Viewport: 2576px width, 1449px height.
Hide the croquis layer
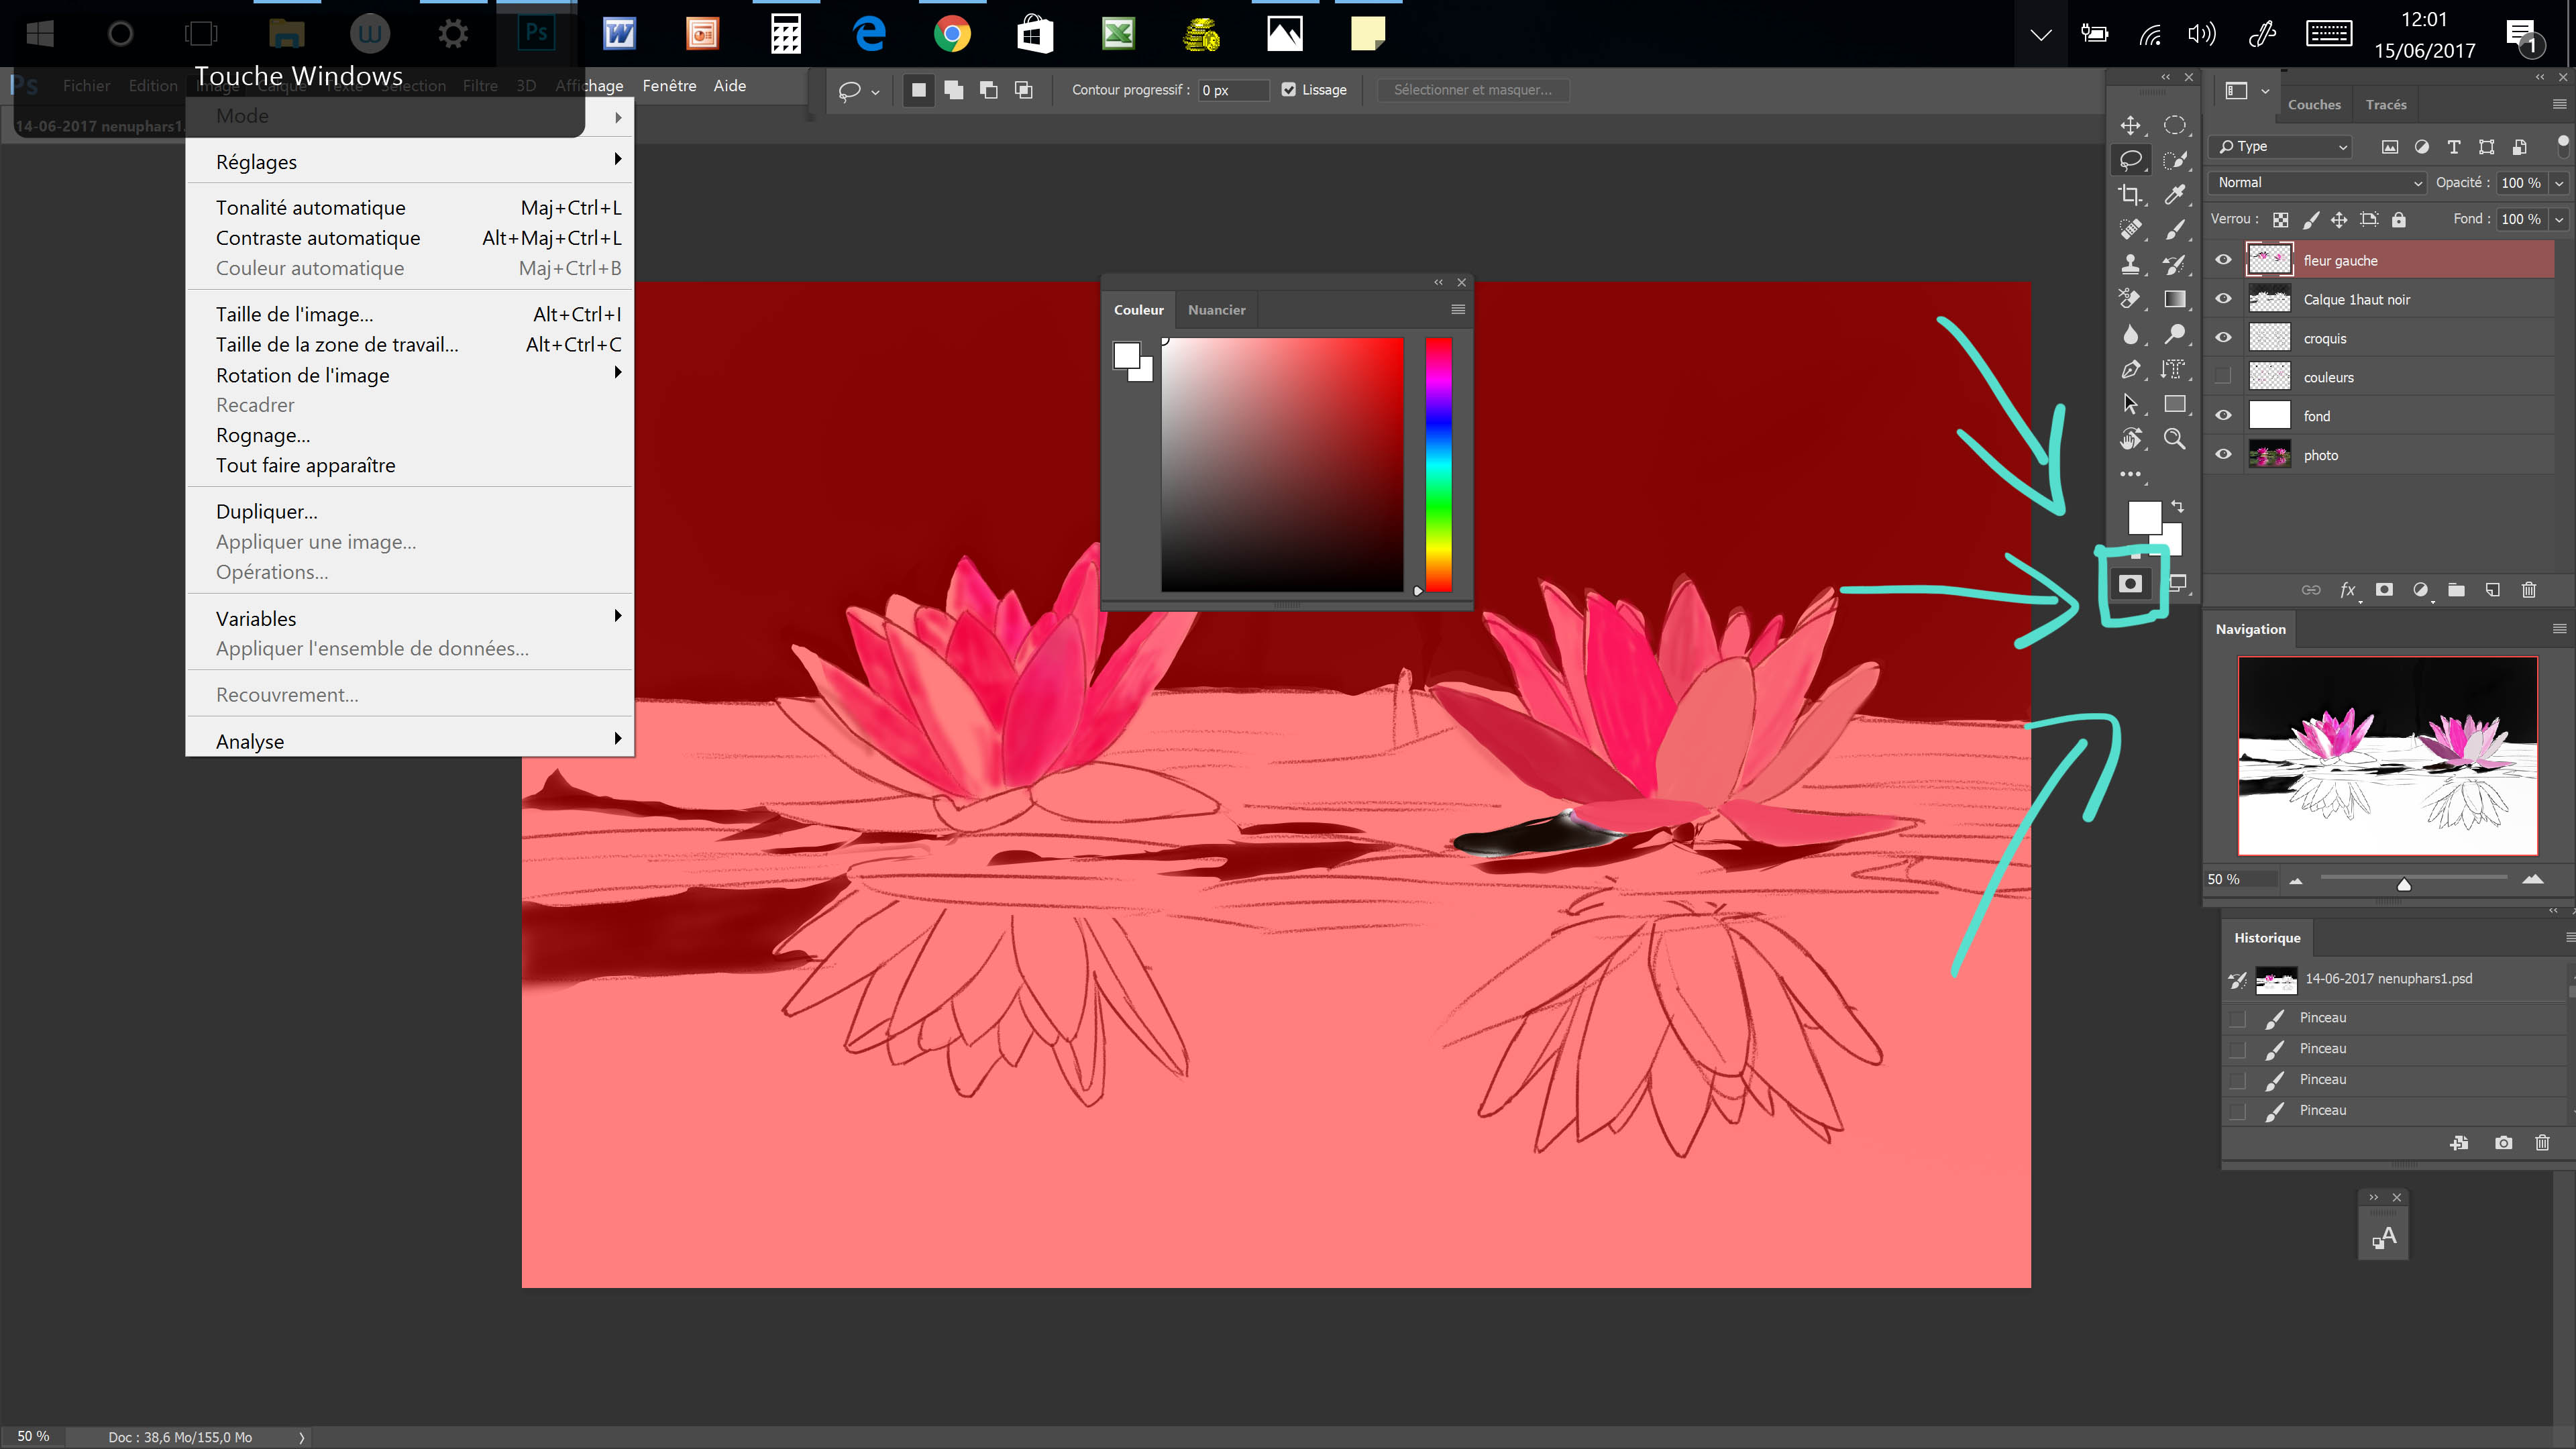click(2223, 338)
